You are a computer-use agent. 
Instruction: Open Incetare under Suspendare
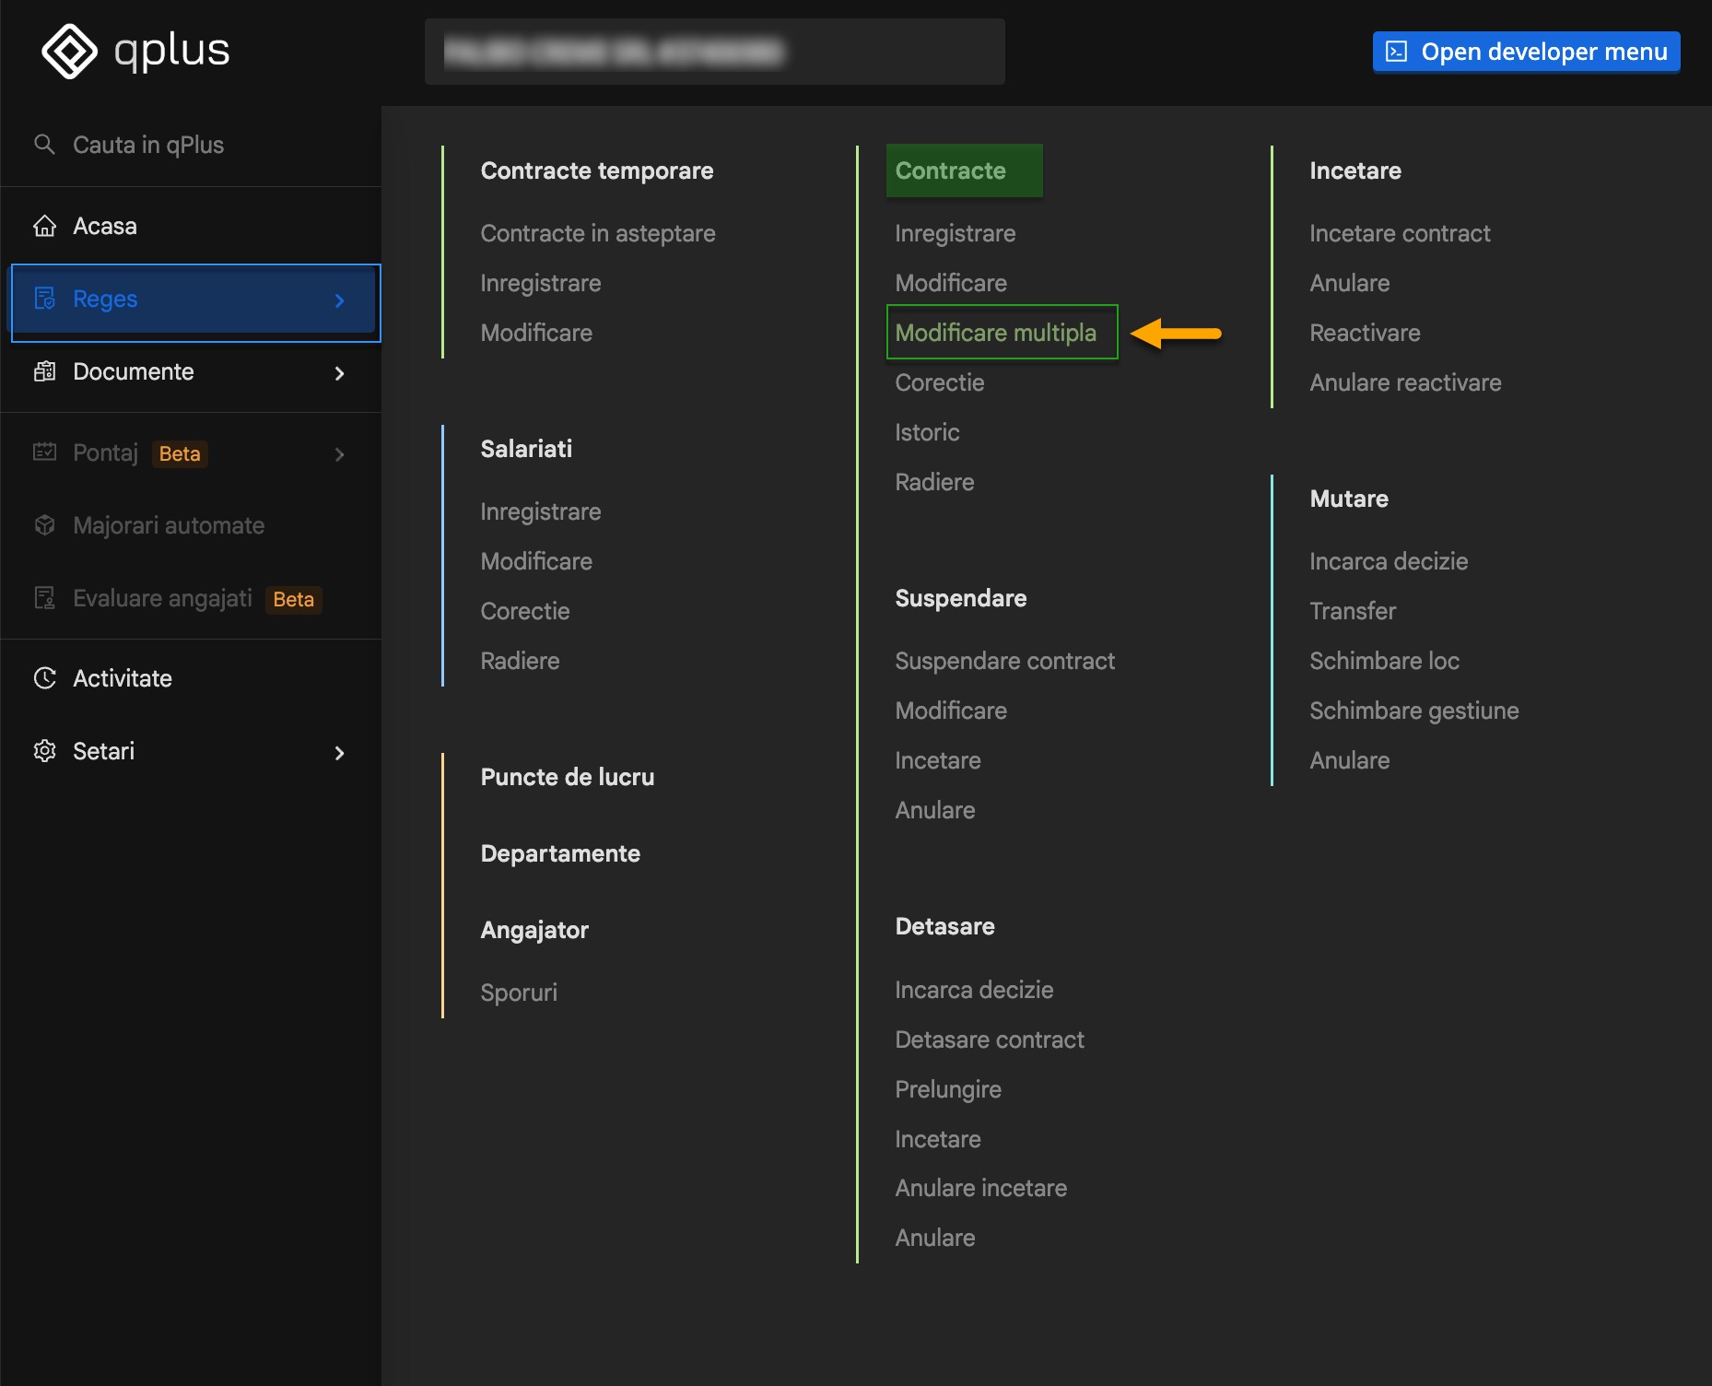pyautogui.click(x=938, y=760)
